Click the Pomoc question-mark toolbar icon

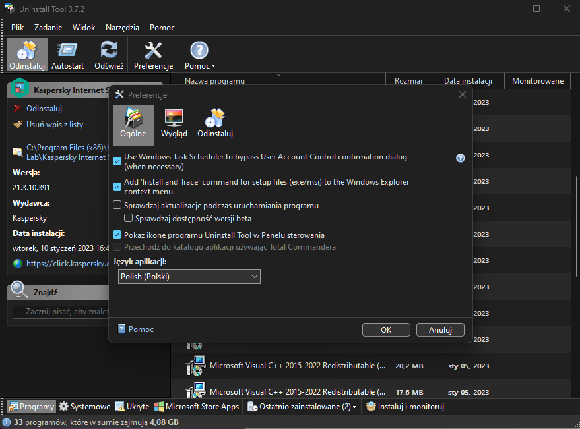199,50
